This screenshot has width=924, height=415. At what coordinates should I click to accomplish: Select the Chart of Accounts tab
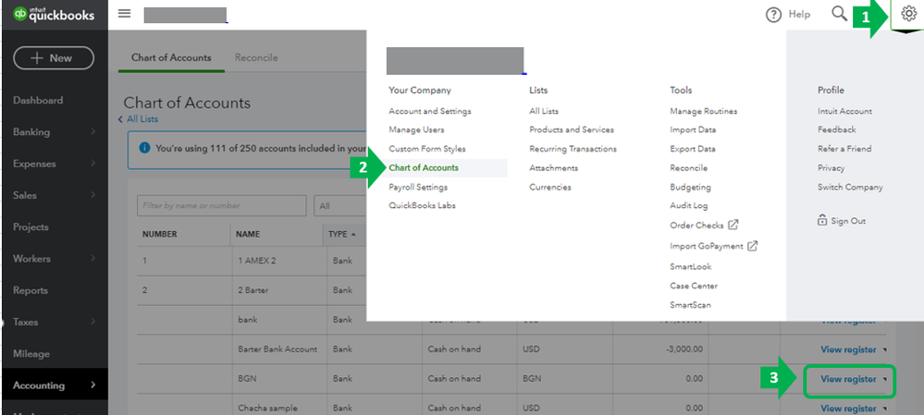(x=171, y=57)
